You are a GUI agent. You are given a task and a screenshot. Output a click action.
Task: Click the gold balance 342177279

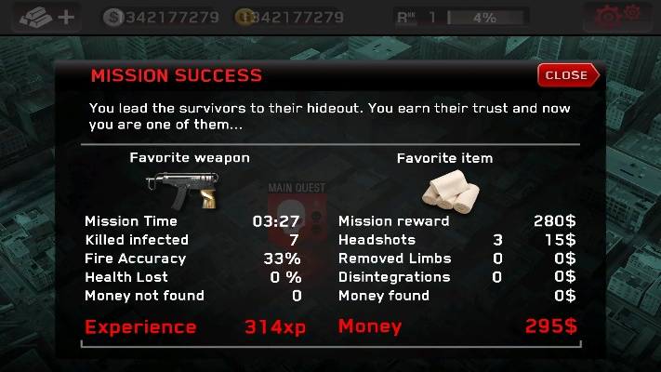pos(297,18)
